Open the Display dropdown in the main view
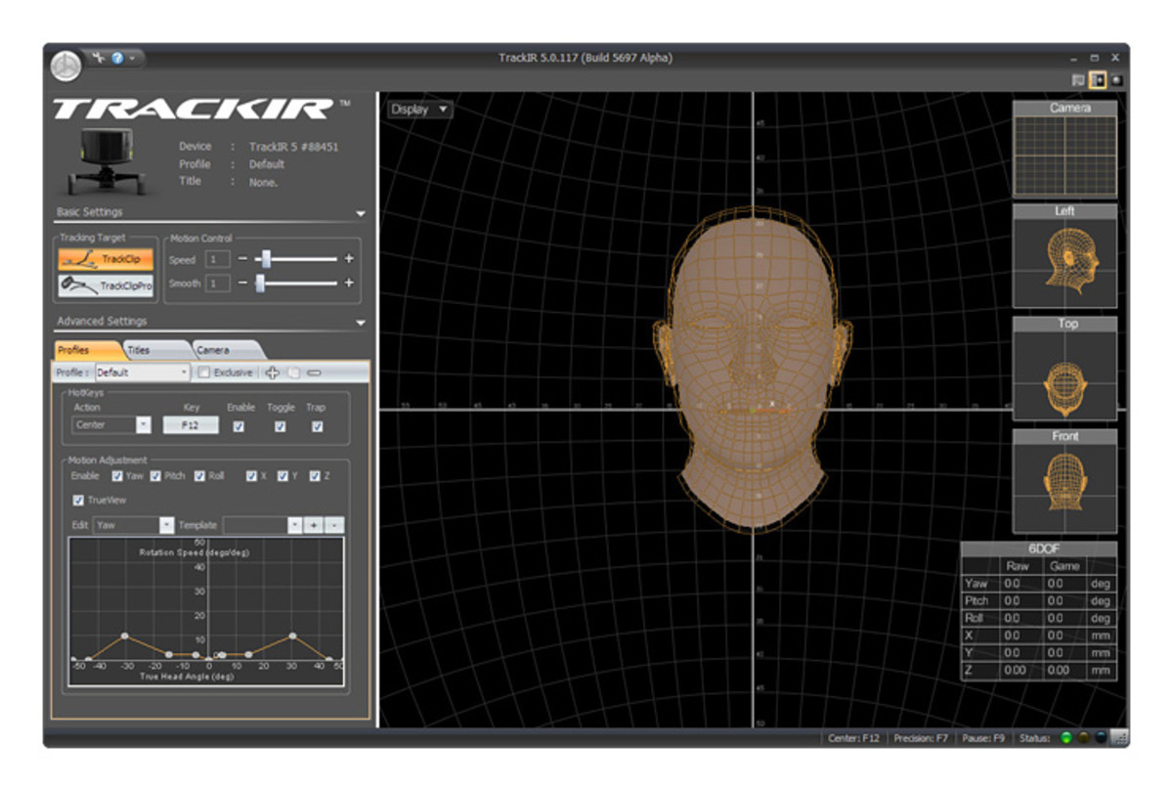Image resolution: width=1173 pixels, height=791 pixels. pos(418,110)
